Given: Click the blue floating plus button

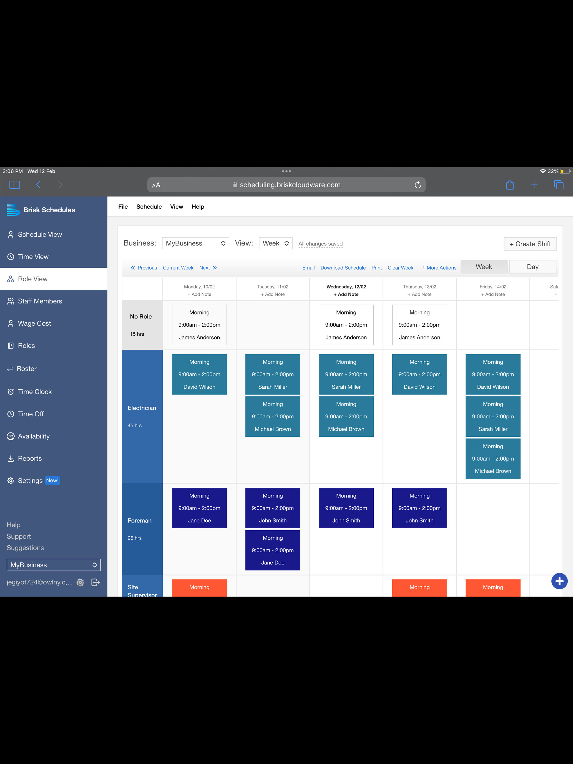Looking at the screenshot, I should 559,581.
